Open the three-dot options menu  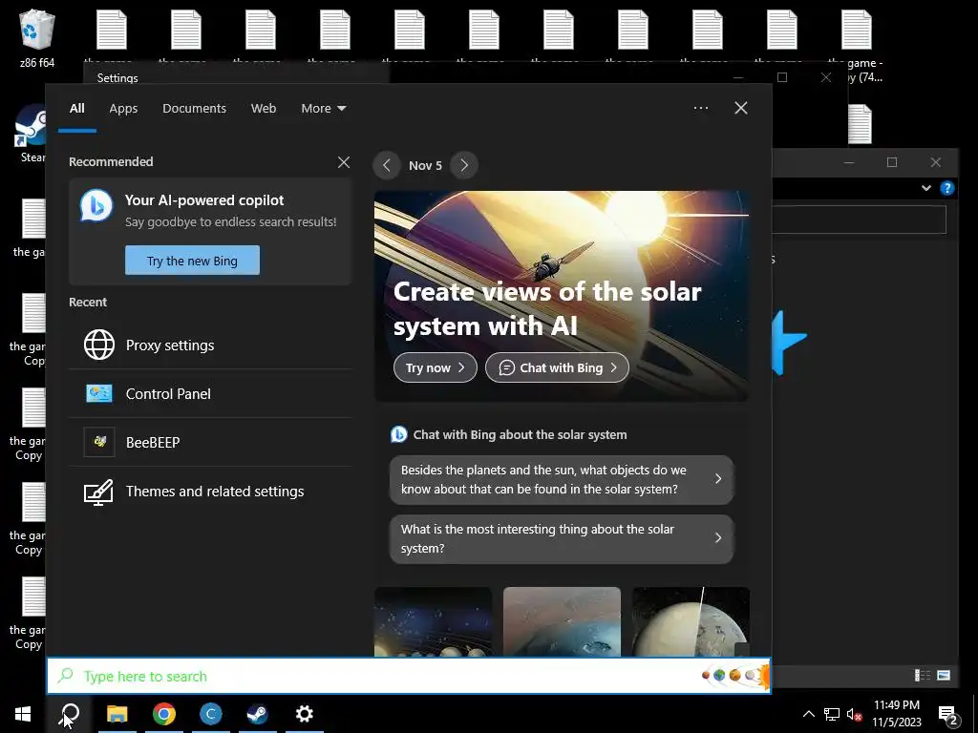coord(700,108)
